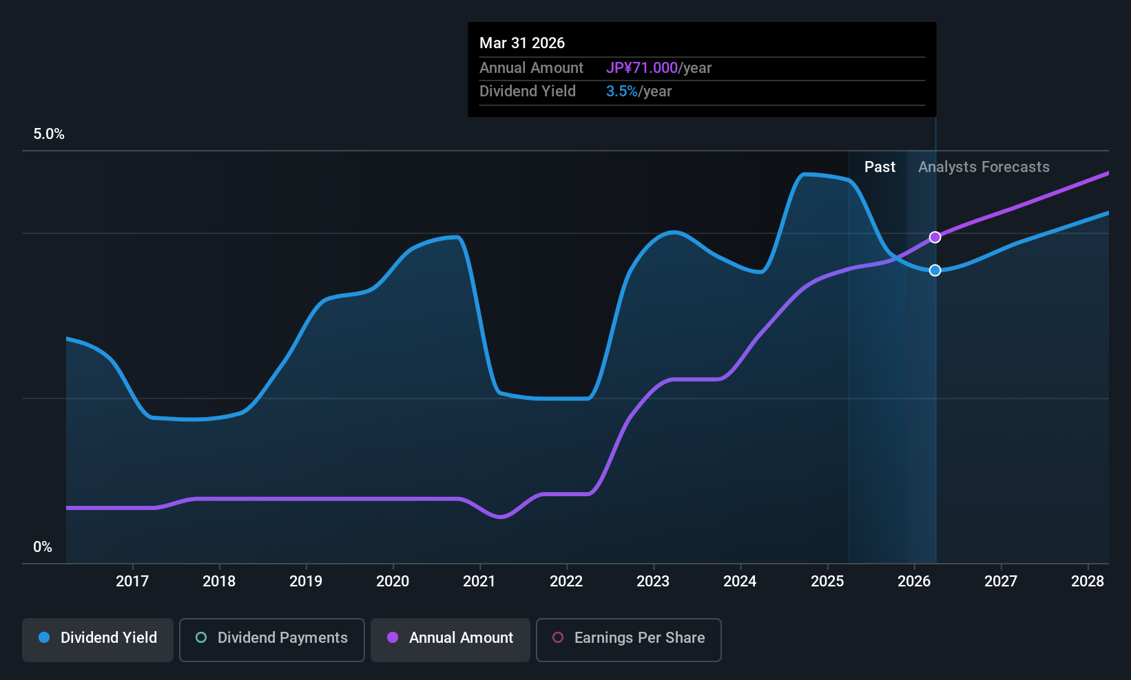The image size is (1131, 680).
Task: Toggle the Dividend Yield series visibility
Action: coord(97,638)
